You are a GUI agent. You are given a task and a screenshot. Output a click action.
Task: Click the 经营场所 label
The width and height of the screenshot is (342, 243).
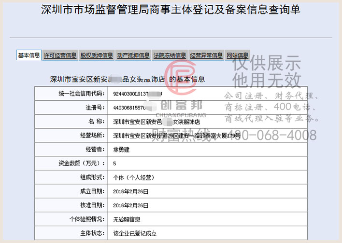click(92, 135)
